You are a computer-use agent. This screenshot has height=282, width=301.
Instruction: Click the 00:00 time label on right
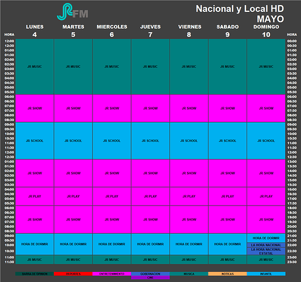(x=292, y=41)
